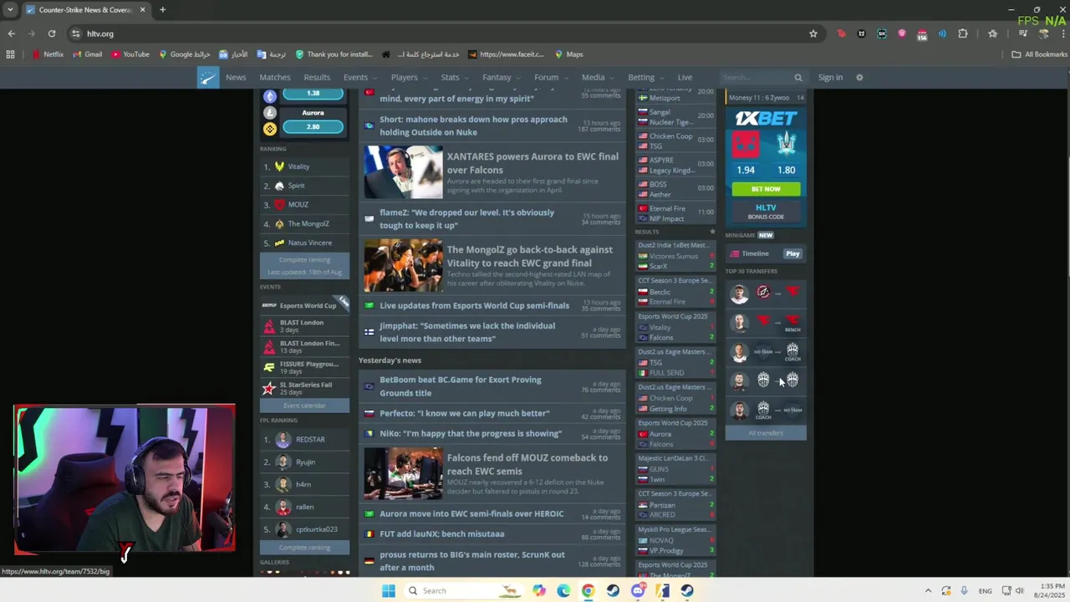The width and height of the screenshot is (1070, 602).
Task: Open the HLTV settings gear icon
Action: [859, 78]
